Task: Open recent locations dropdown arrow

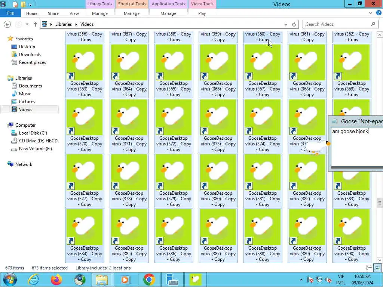Action: click(27, 24)
